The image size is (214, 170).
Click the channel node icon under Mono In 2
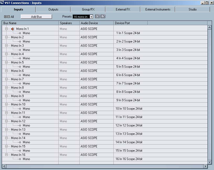pos(20,41)
